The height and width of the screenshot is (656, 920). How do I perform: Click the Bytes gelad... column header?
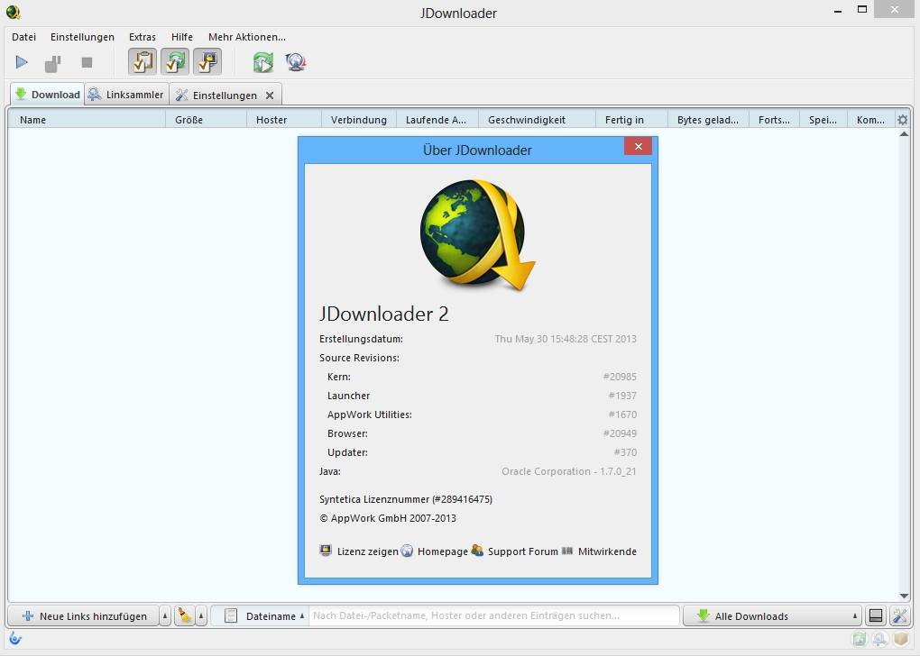(x=709, y=120)
